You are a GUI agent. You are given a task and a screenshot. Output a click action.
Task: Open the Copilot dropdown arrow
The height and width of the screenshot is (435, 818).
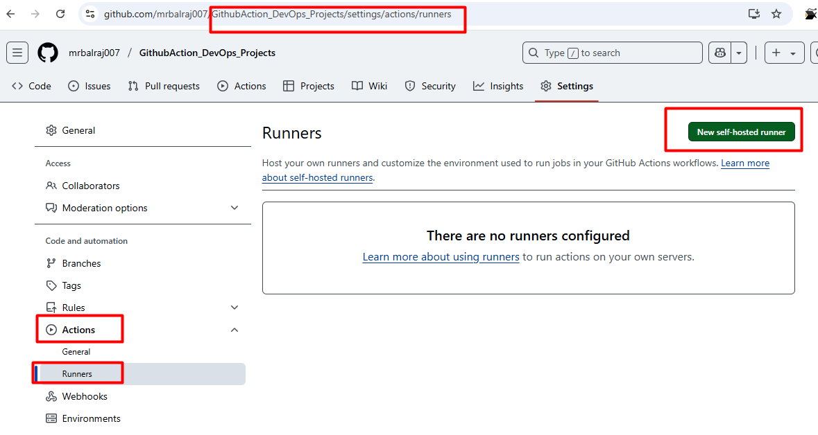[x=739, y=53]
